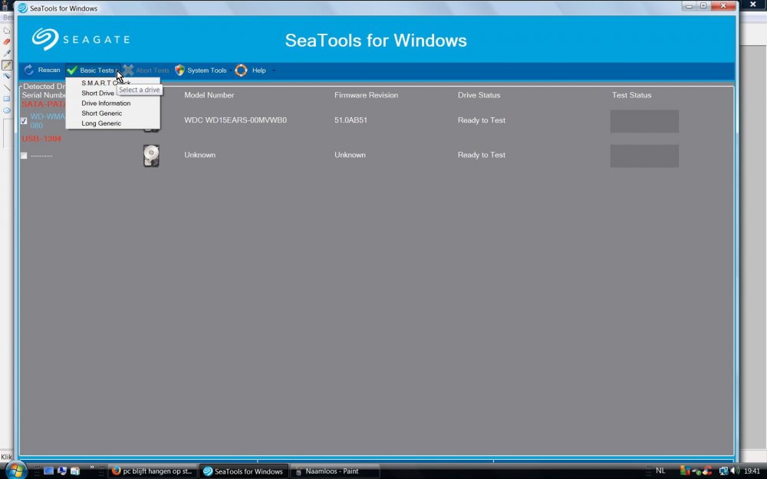
Task: Expand the System Tools dropdown arrow
Action: (x=230, y=71)
